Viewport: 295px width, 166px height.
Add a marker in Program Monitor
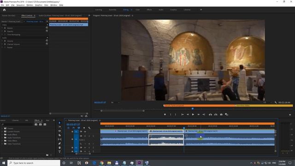(x=165, y=114)
